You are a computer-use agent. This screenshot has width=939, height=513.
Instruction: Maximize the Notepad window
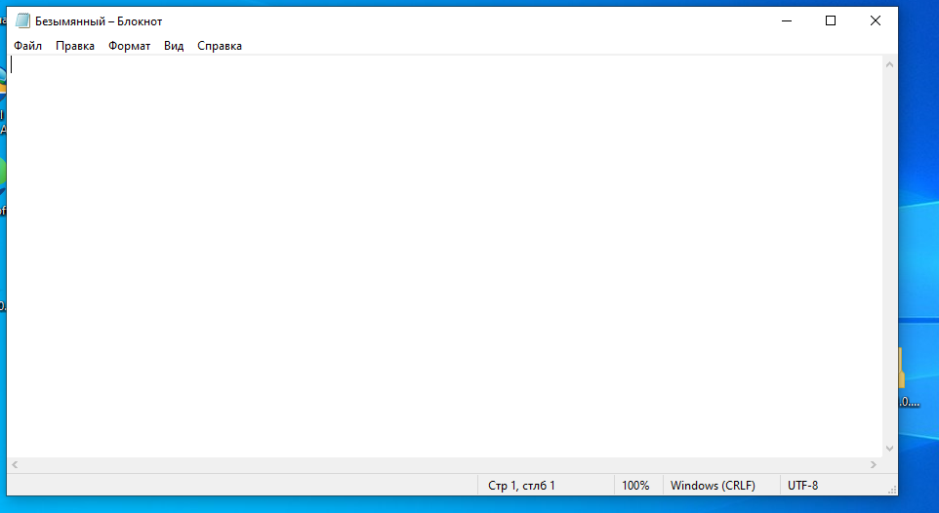point(831,20)
